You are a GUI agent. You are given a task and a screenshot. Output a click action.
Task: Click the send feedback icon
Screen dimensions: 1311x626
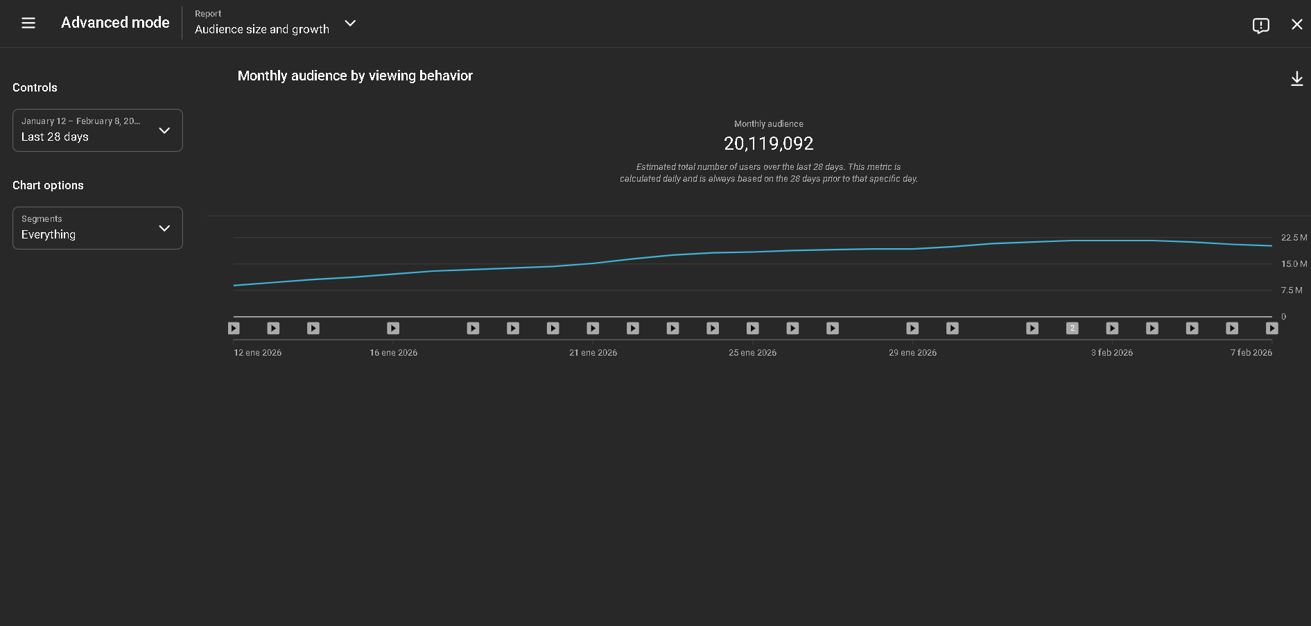pyautogui.click(x=1260, y=26)
